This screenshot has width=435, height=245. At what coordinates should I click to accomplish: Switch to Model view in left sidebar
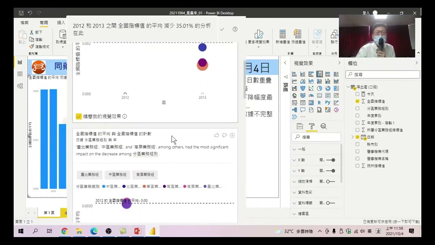click(x=20, y=86)
